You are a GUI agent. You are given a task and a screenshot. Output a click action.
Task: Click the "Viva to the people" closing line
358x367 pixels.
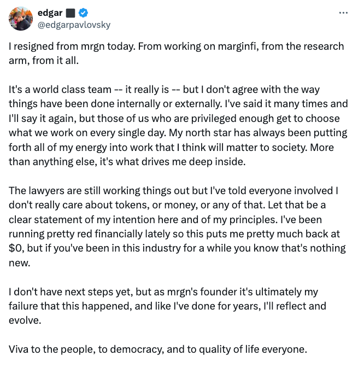158,349
